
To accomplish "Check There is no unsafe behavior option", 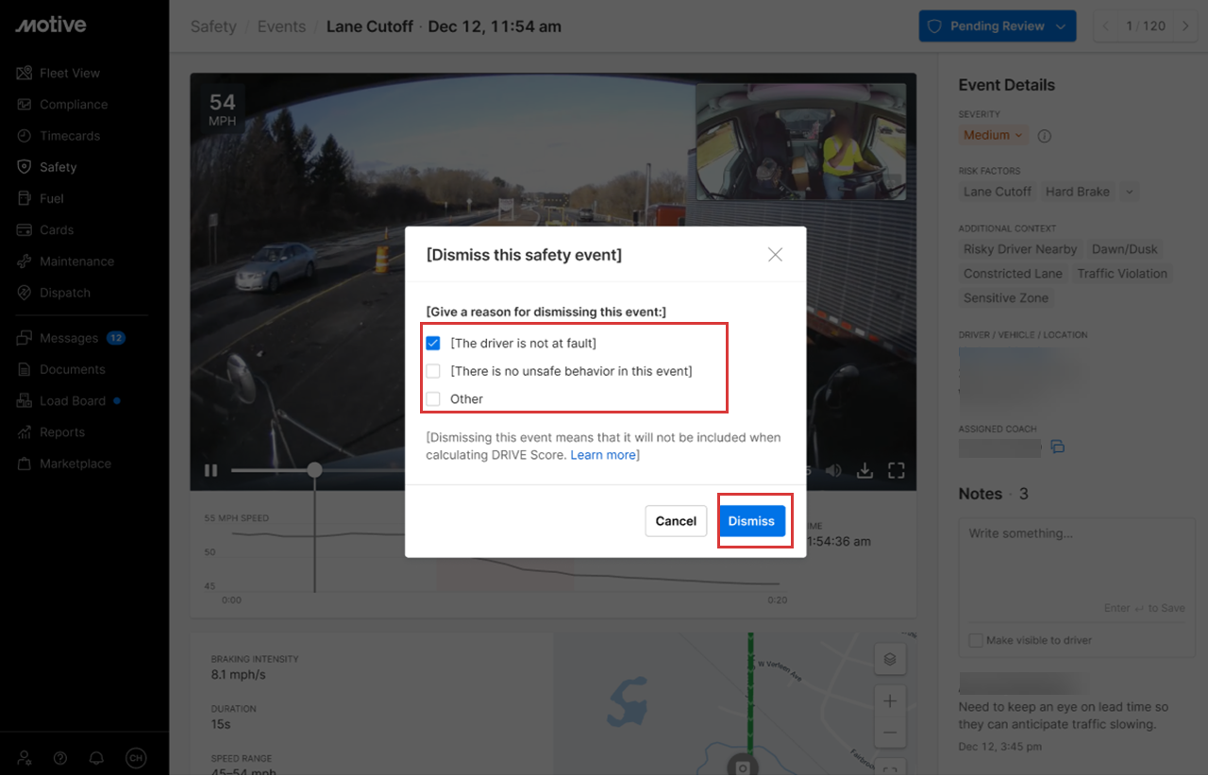I will 433,371.
